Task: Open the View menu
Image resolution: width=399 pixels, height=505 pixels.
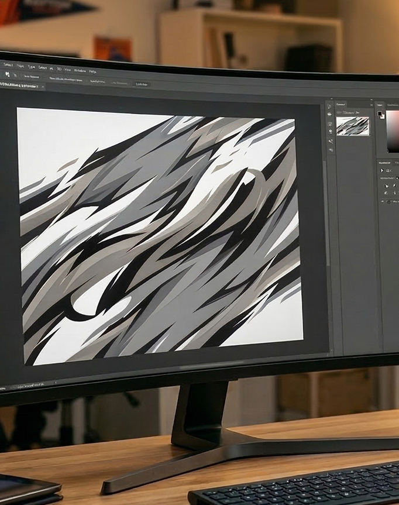Action: [67, 70]
